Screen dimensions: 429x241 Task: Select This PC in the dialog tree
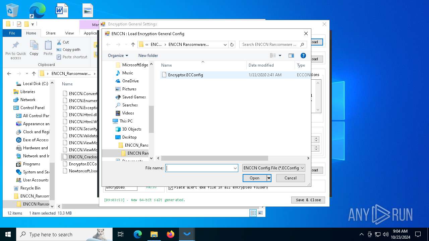coord(126,121)
